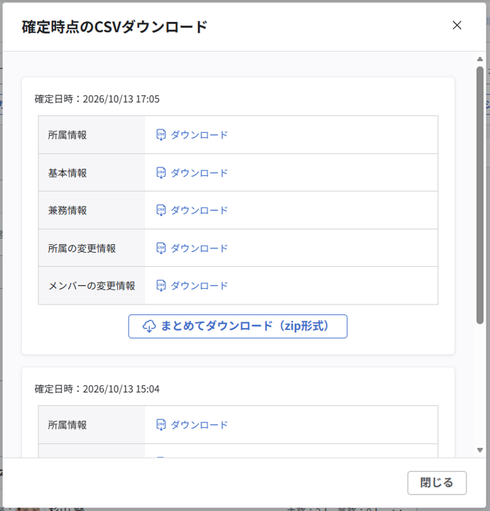
Task: Click the cloud download icon on the zip button
Action: (149, 326)
